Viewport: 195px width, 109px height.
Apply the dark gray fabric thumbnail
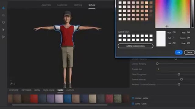tap(101, 99)
